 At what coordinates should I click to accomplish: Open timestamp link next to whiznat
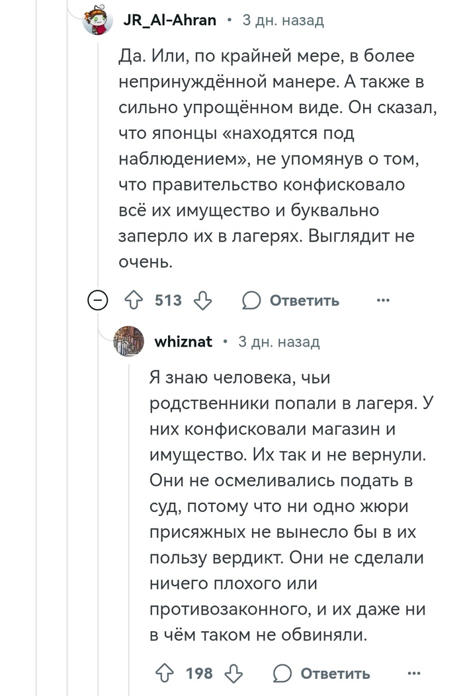coord(278,341)
